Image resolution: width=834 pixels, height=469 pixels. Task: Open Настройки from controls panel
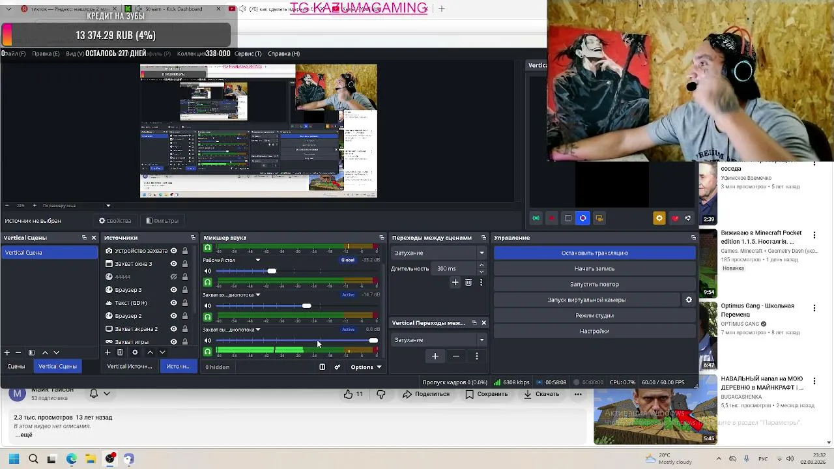click(x=595, y=331)
